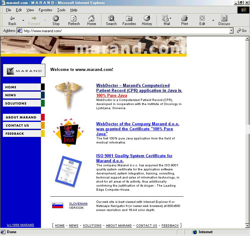The width and height of the screenshot is (250, 236).
Task: Click the (c) 1999 MARAND copyright link
Action: coord(20,225)
